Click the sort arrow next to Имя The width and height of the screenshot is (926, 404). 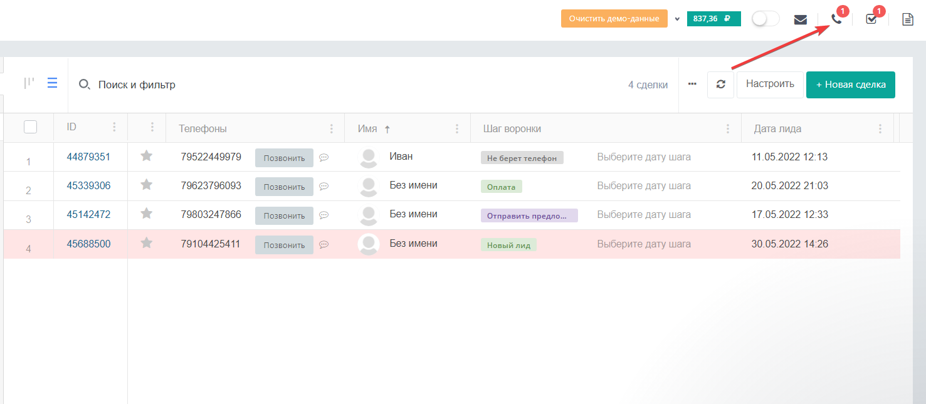387,129
